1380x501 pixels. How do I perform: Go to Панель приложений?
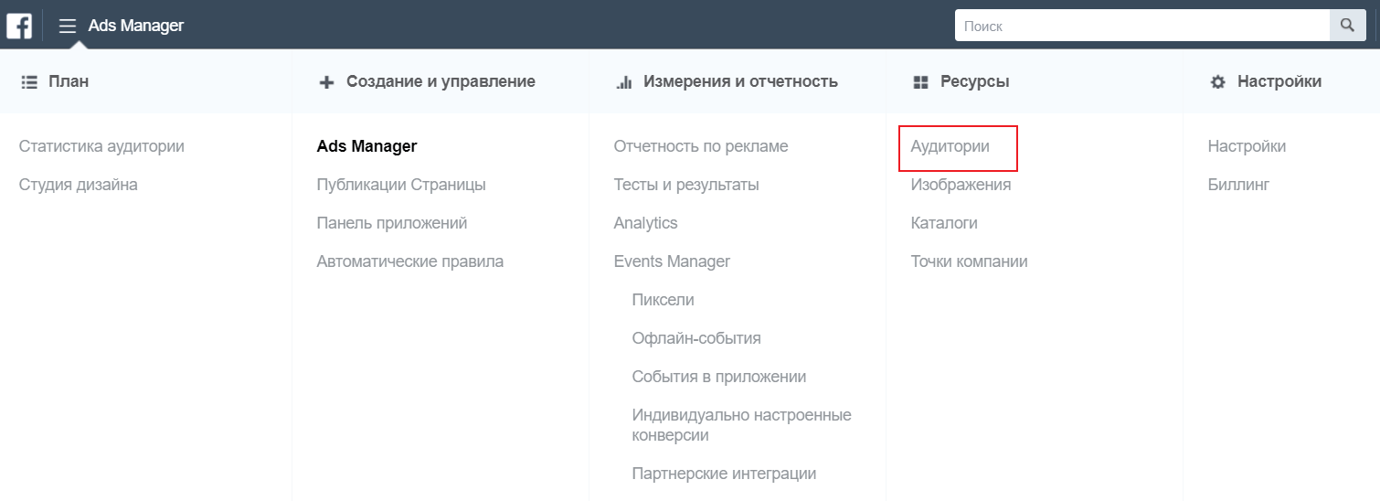coord(392,223)
